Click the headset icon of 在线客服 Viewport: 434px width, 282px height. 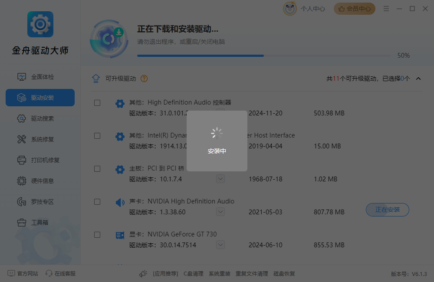[49, 273]
